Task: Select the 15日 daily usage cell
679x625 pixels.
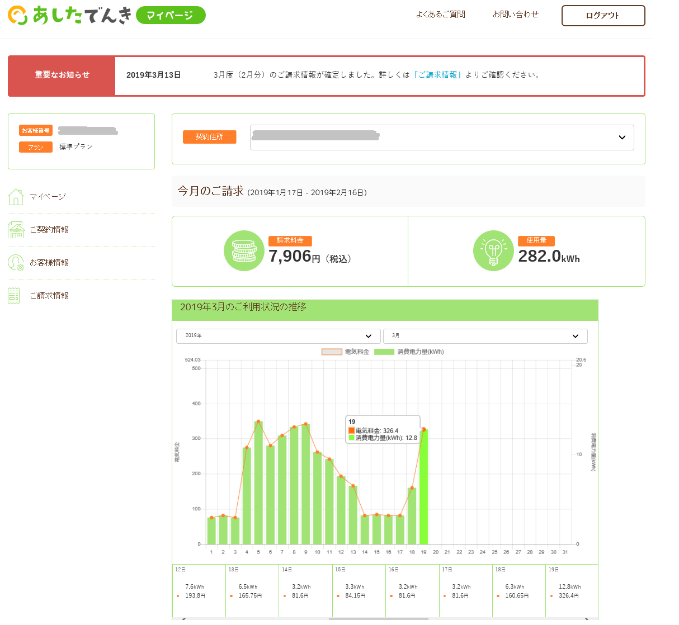Action: tap(359, 591)
